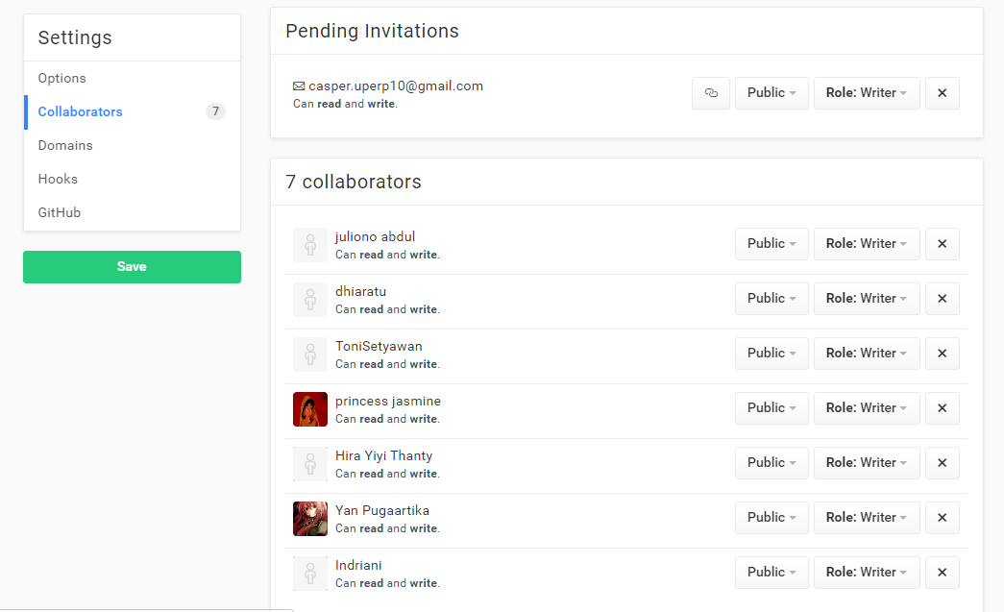Change role dropdown for Yan Pugaartika
This screenshot has width=1004, height=612.
(866, 518)
